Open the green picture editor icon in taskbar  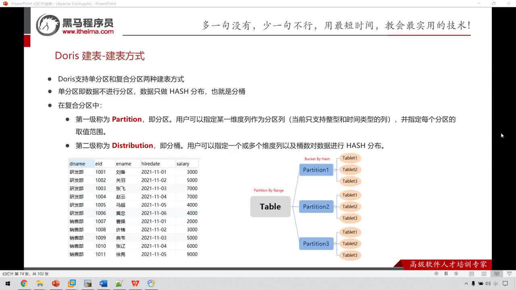(x=119, y=284)
